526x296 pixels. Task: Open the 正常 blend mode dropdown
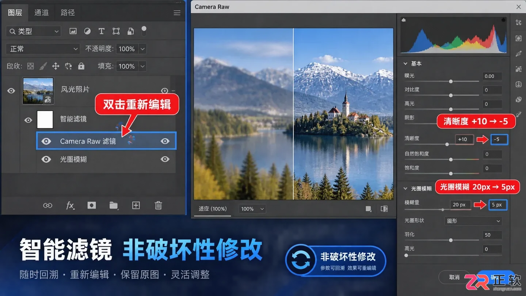(43, 49)
